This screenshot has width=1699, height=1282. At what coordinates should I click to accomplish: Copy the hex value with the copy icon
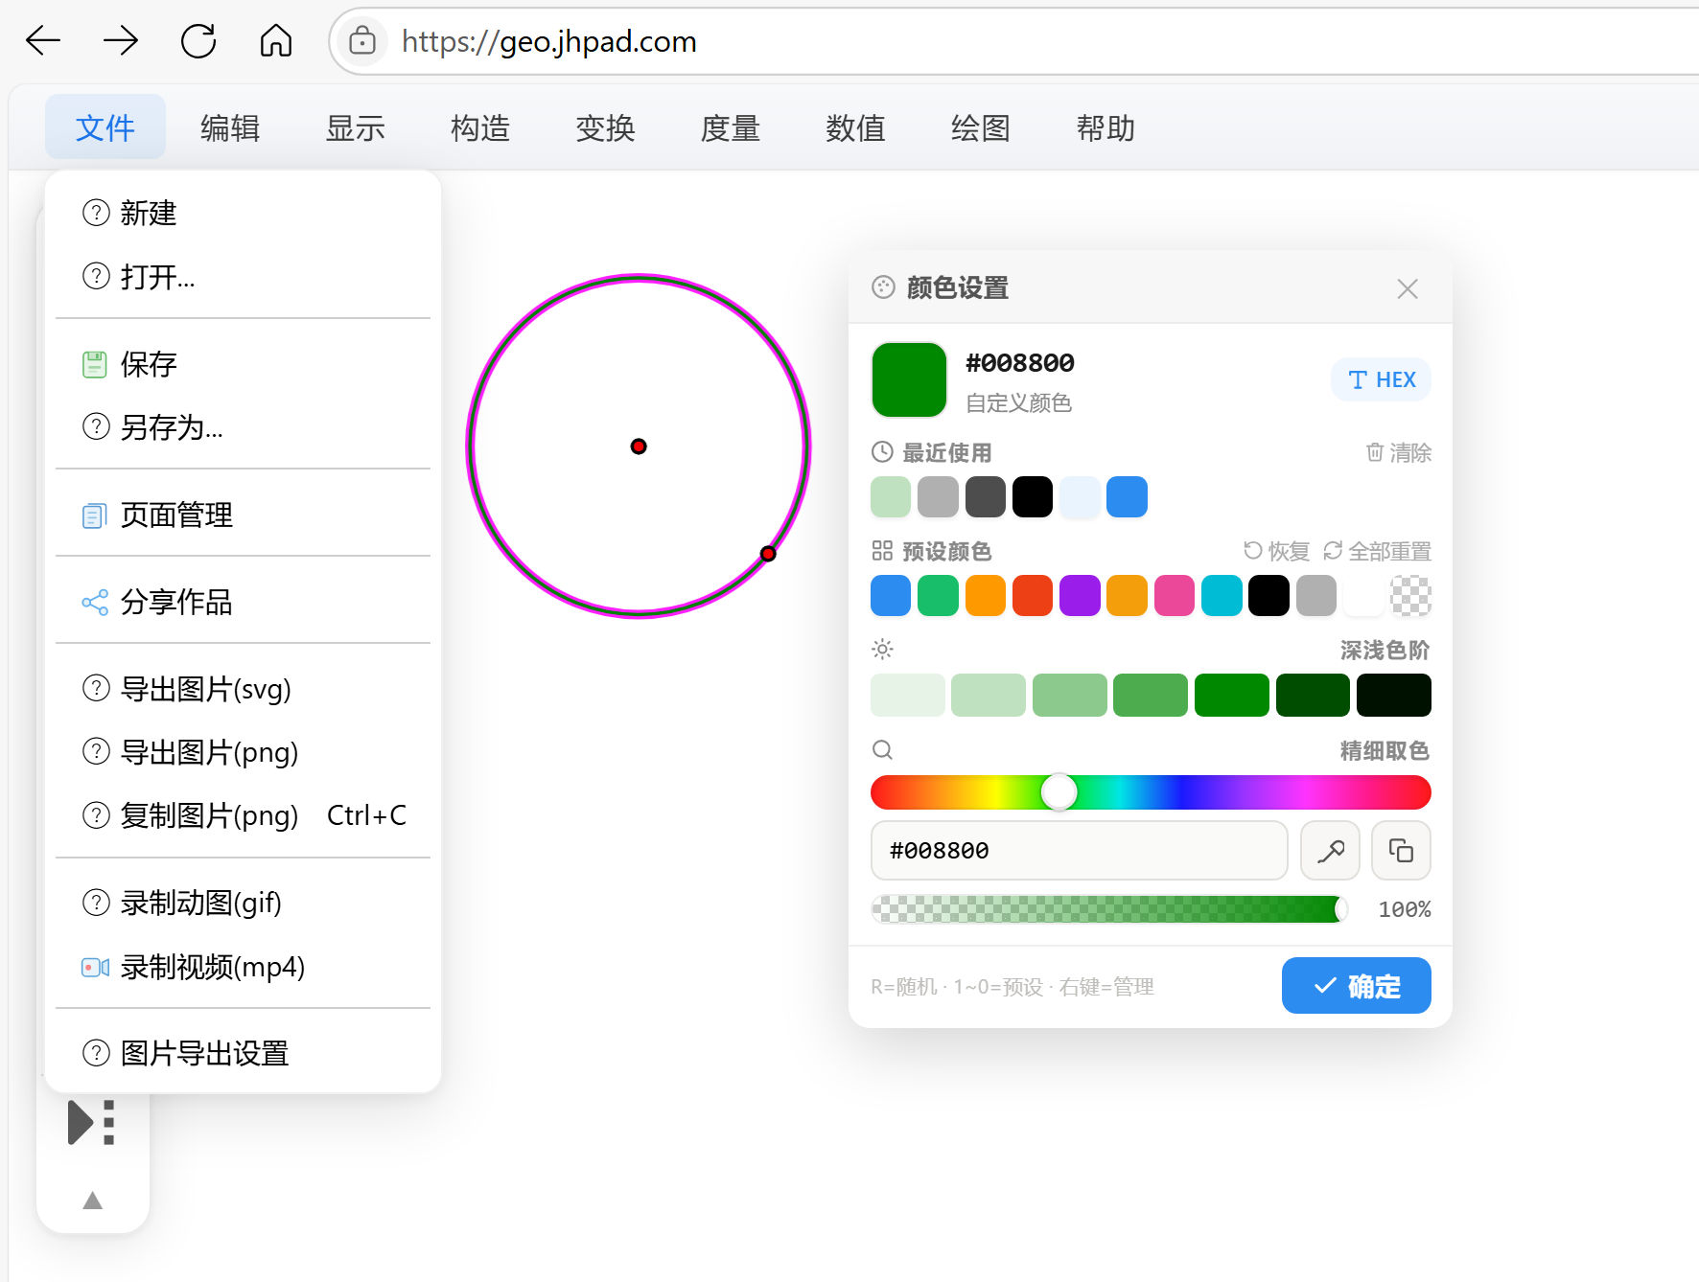coord(1401,850)
